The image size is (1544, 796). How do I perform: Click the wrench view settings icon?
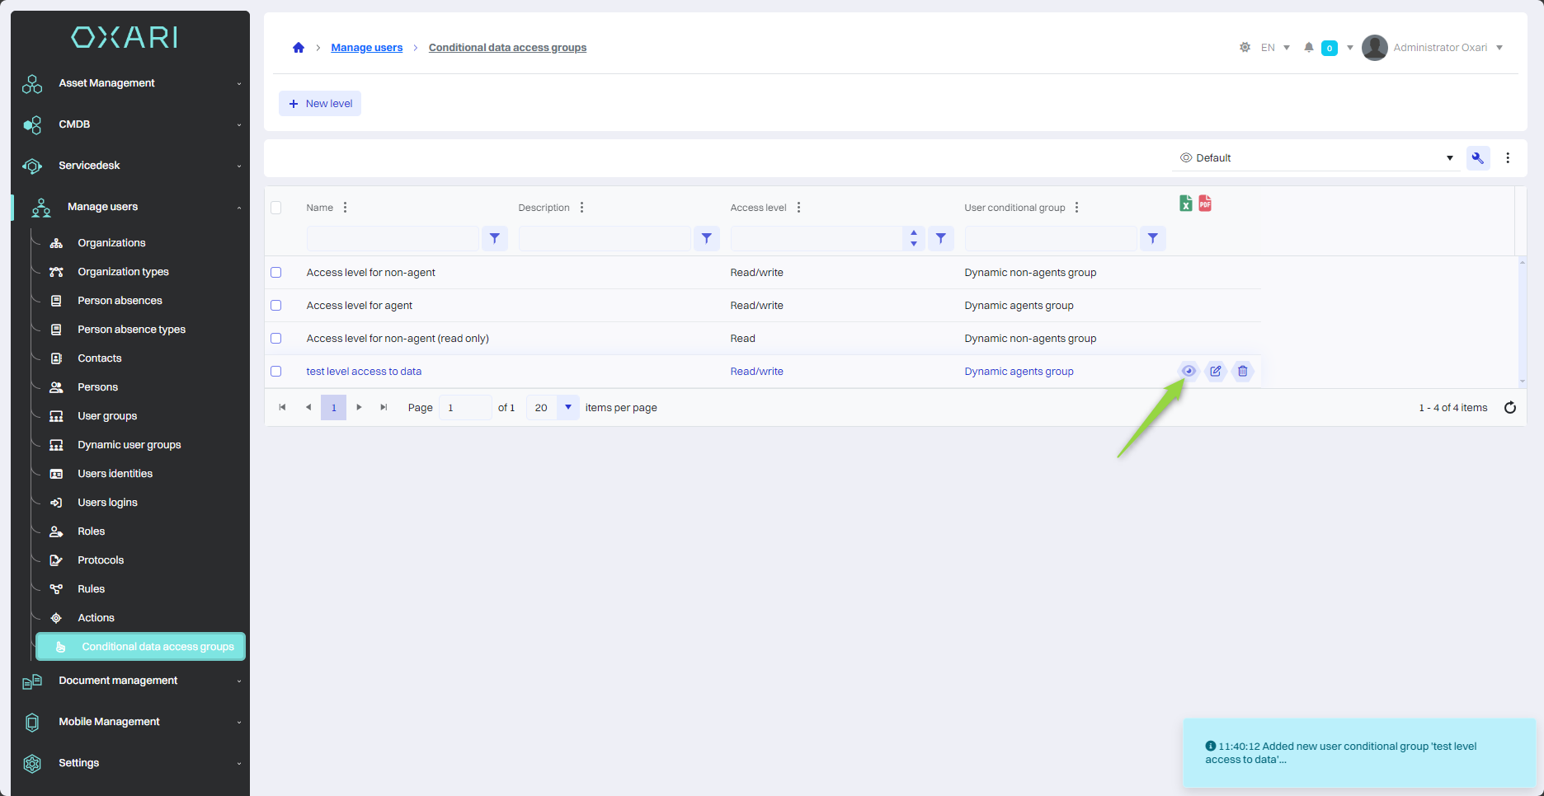coord(1478,158)
